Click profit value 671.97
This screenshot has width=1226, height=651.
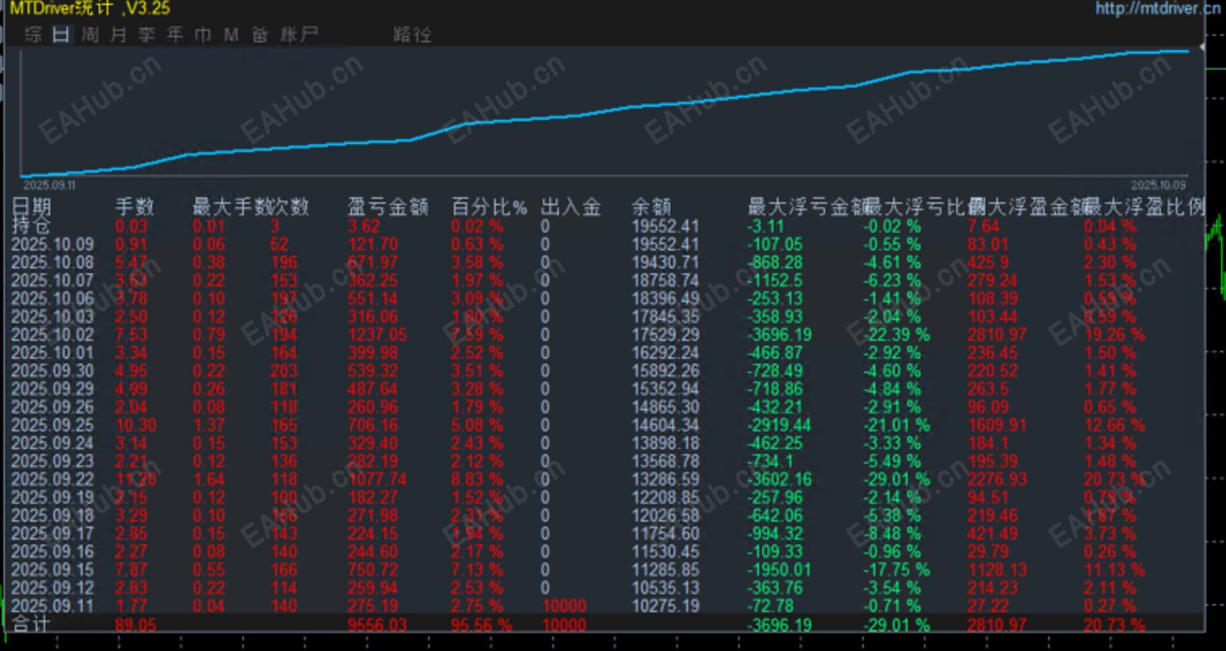tap(374, 262)
